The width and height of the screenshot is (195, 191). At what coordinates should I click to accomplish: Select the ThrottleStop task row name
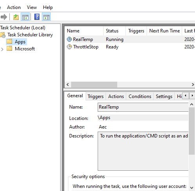(x=86, y=47)
